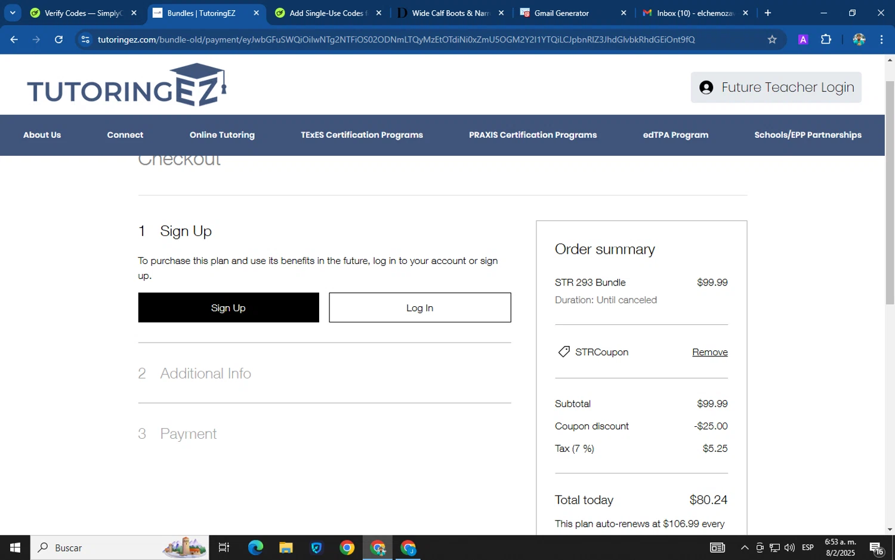Click the black Sign Up button

pos(229,307)
